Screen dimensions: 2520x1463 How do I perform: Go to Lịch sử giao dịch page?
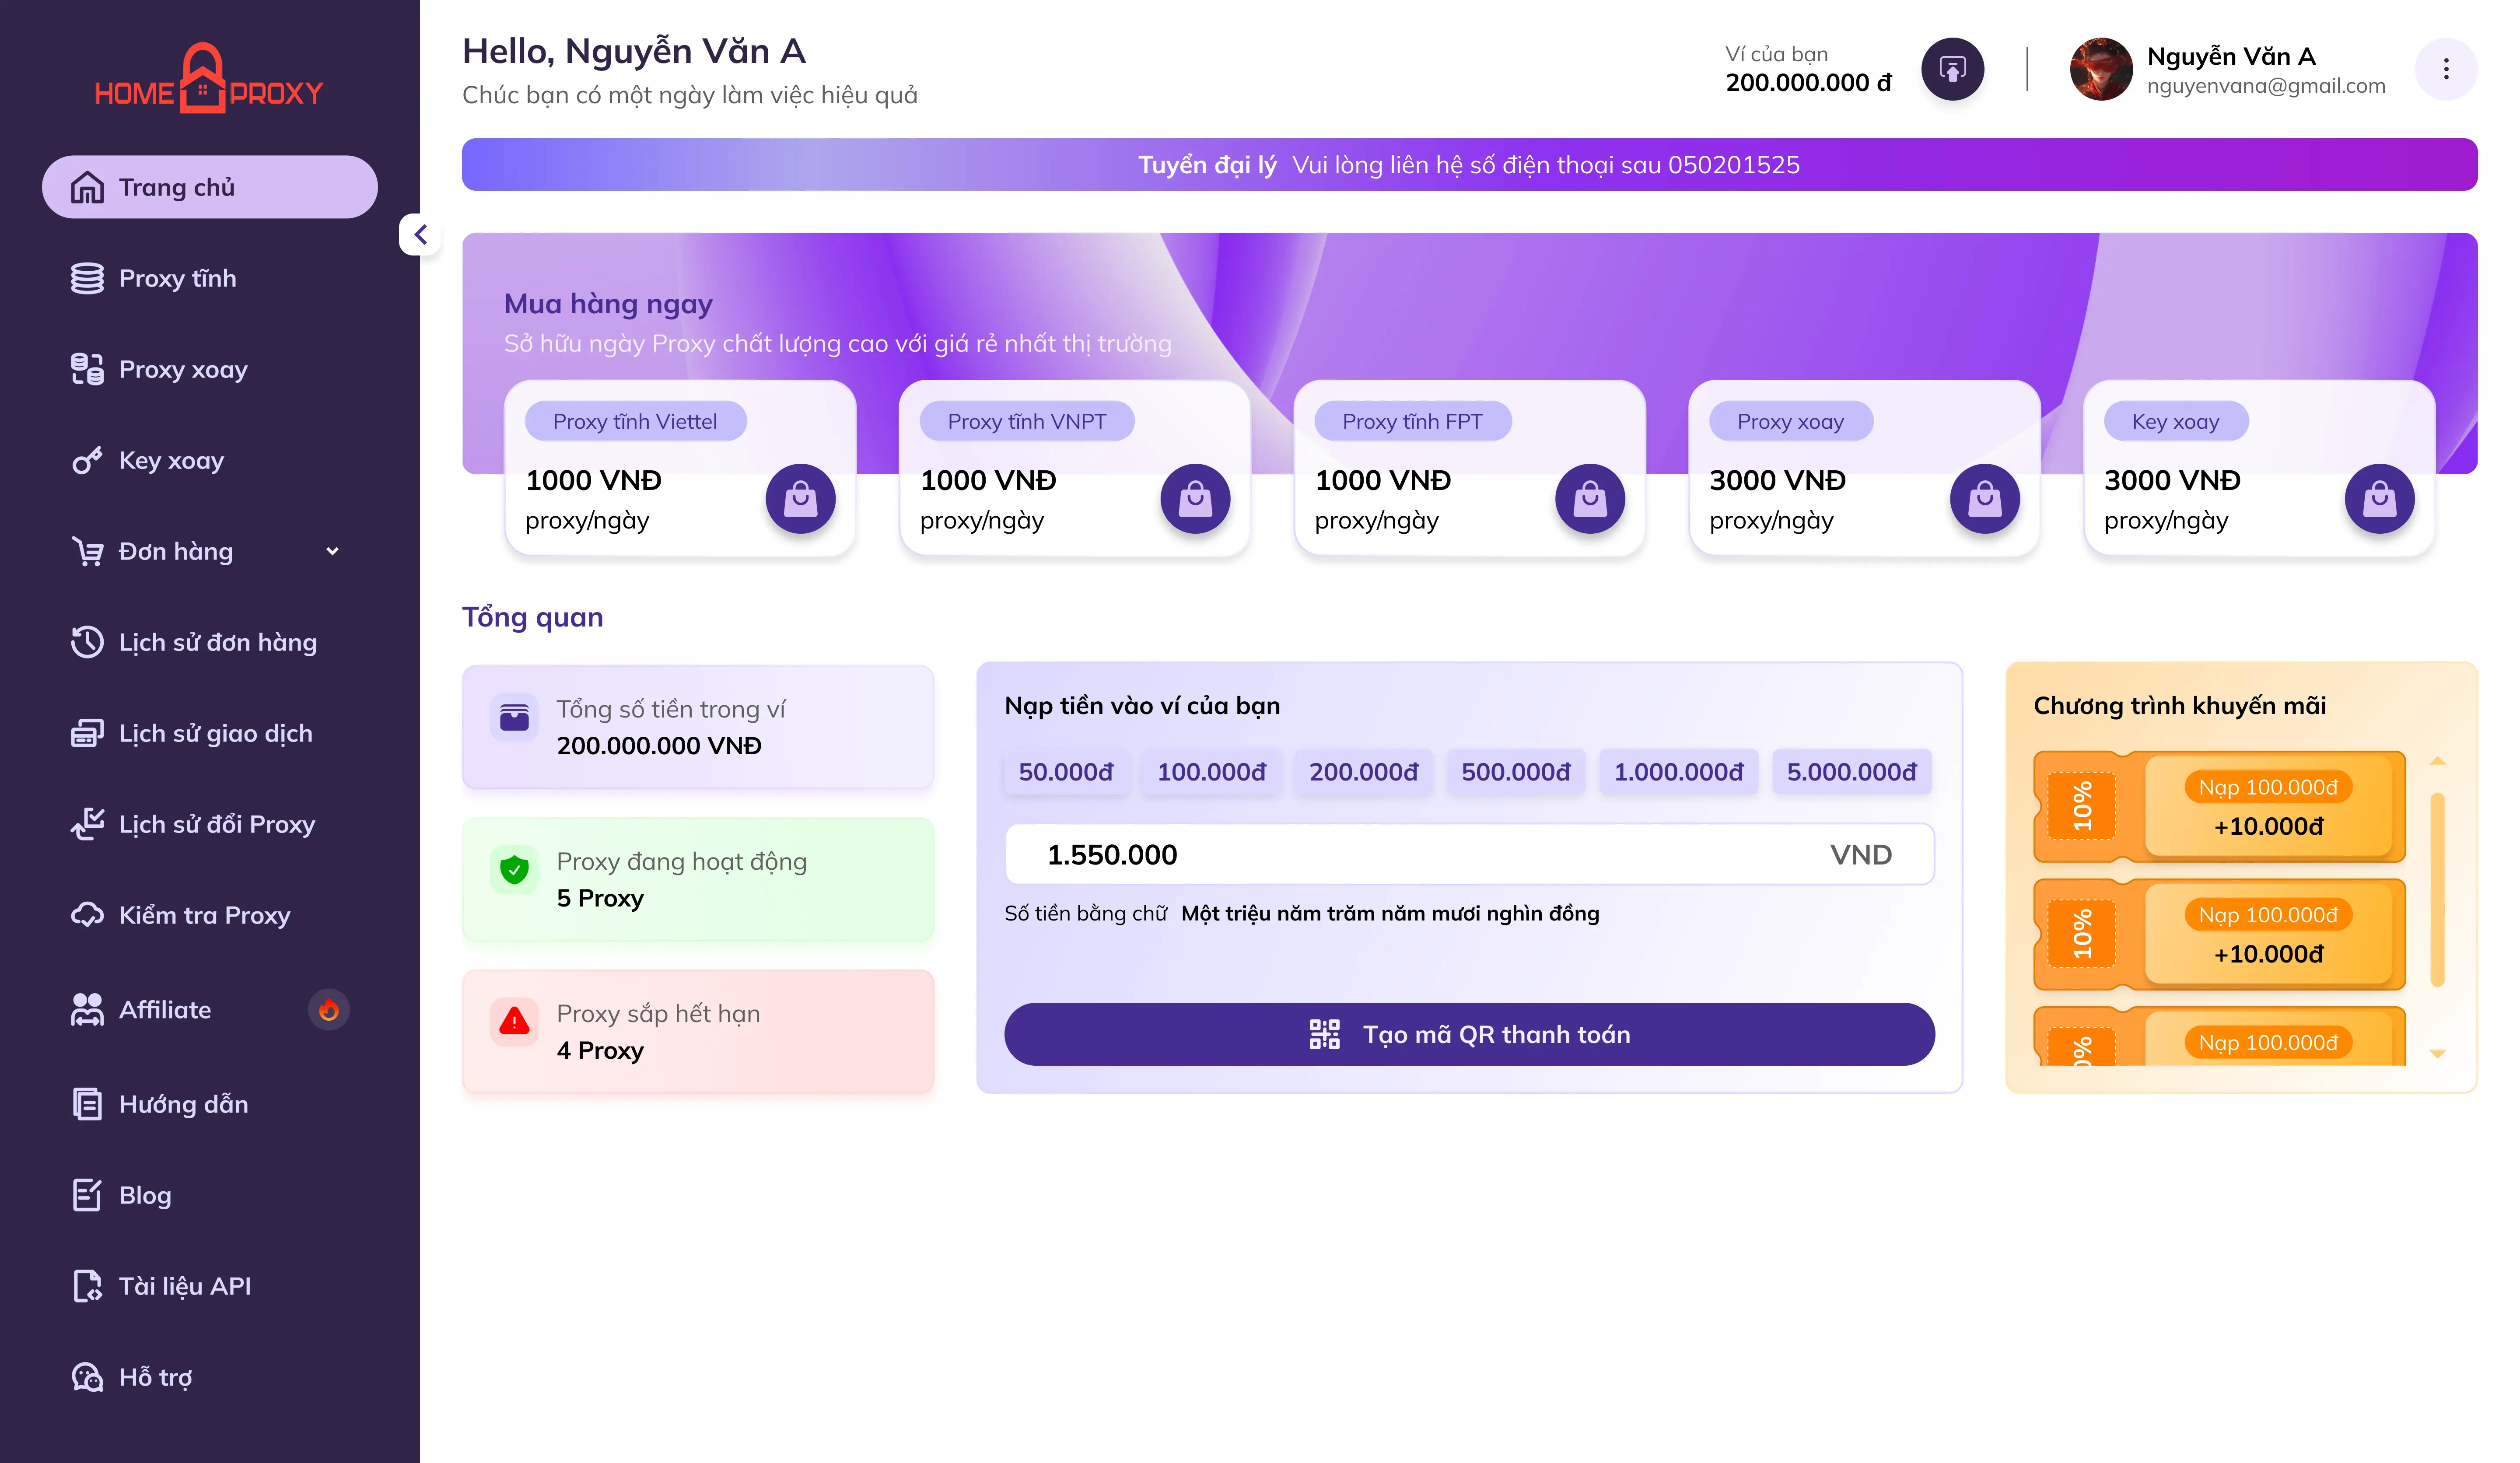215,733
